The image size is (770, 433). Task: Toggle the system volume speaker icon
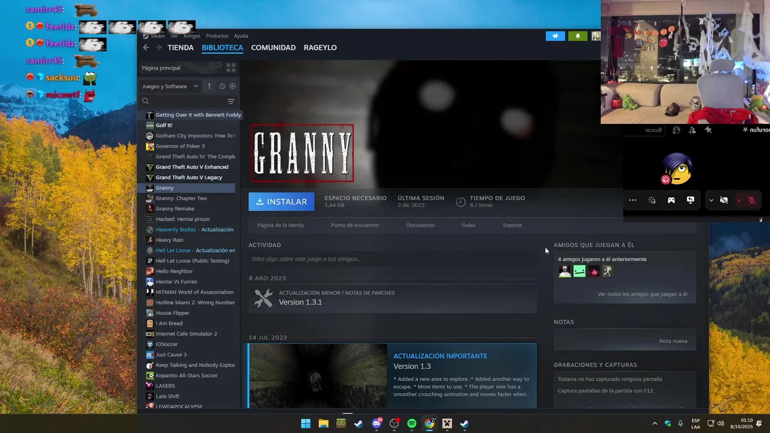pyautogui.click(x=721, y=423)
